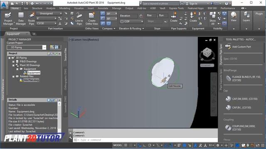This screenshot has height=149, width=266.
Task: Open new drawing tab with plus button
Action: pyautogui.click(x=34, y=34)
